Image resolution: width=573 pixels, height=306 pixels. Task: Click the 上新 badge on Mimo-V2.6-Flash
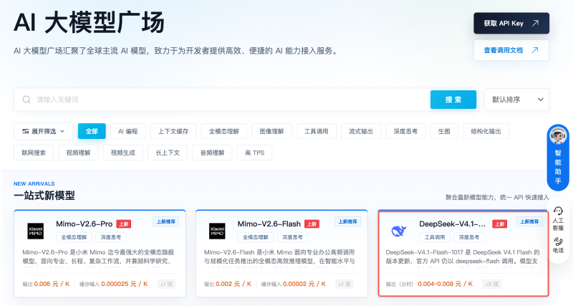pyautogui.click(x=312, y=224)
